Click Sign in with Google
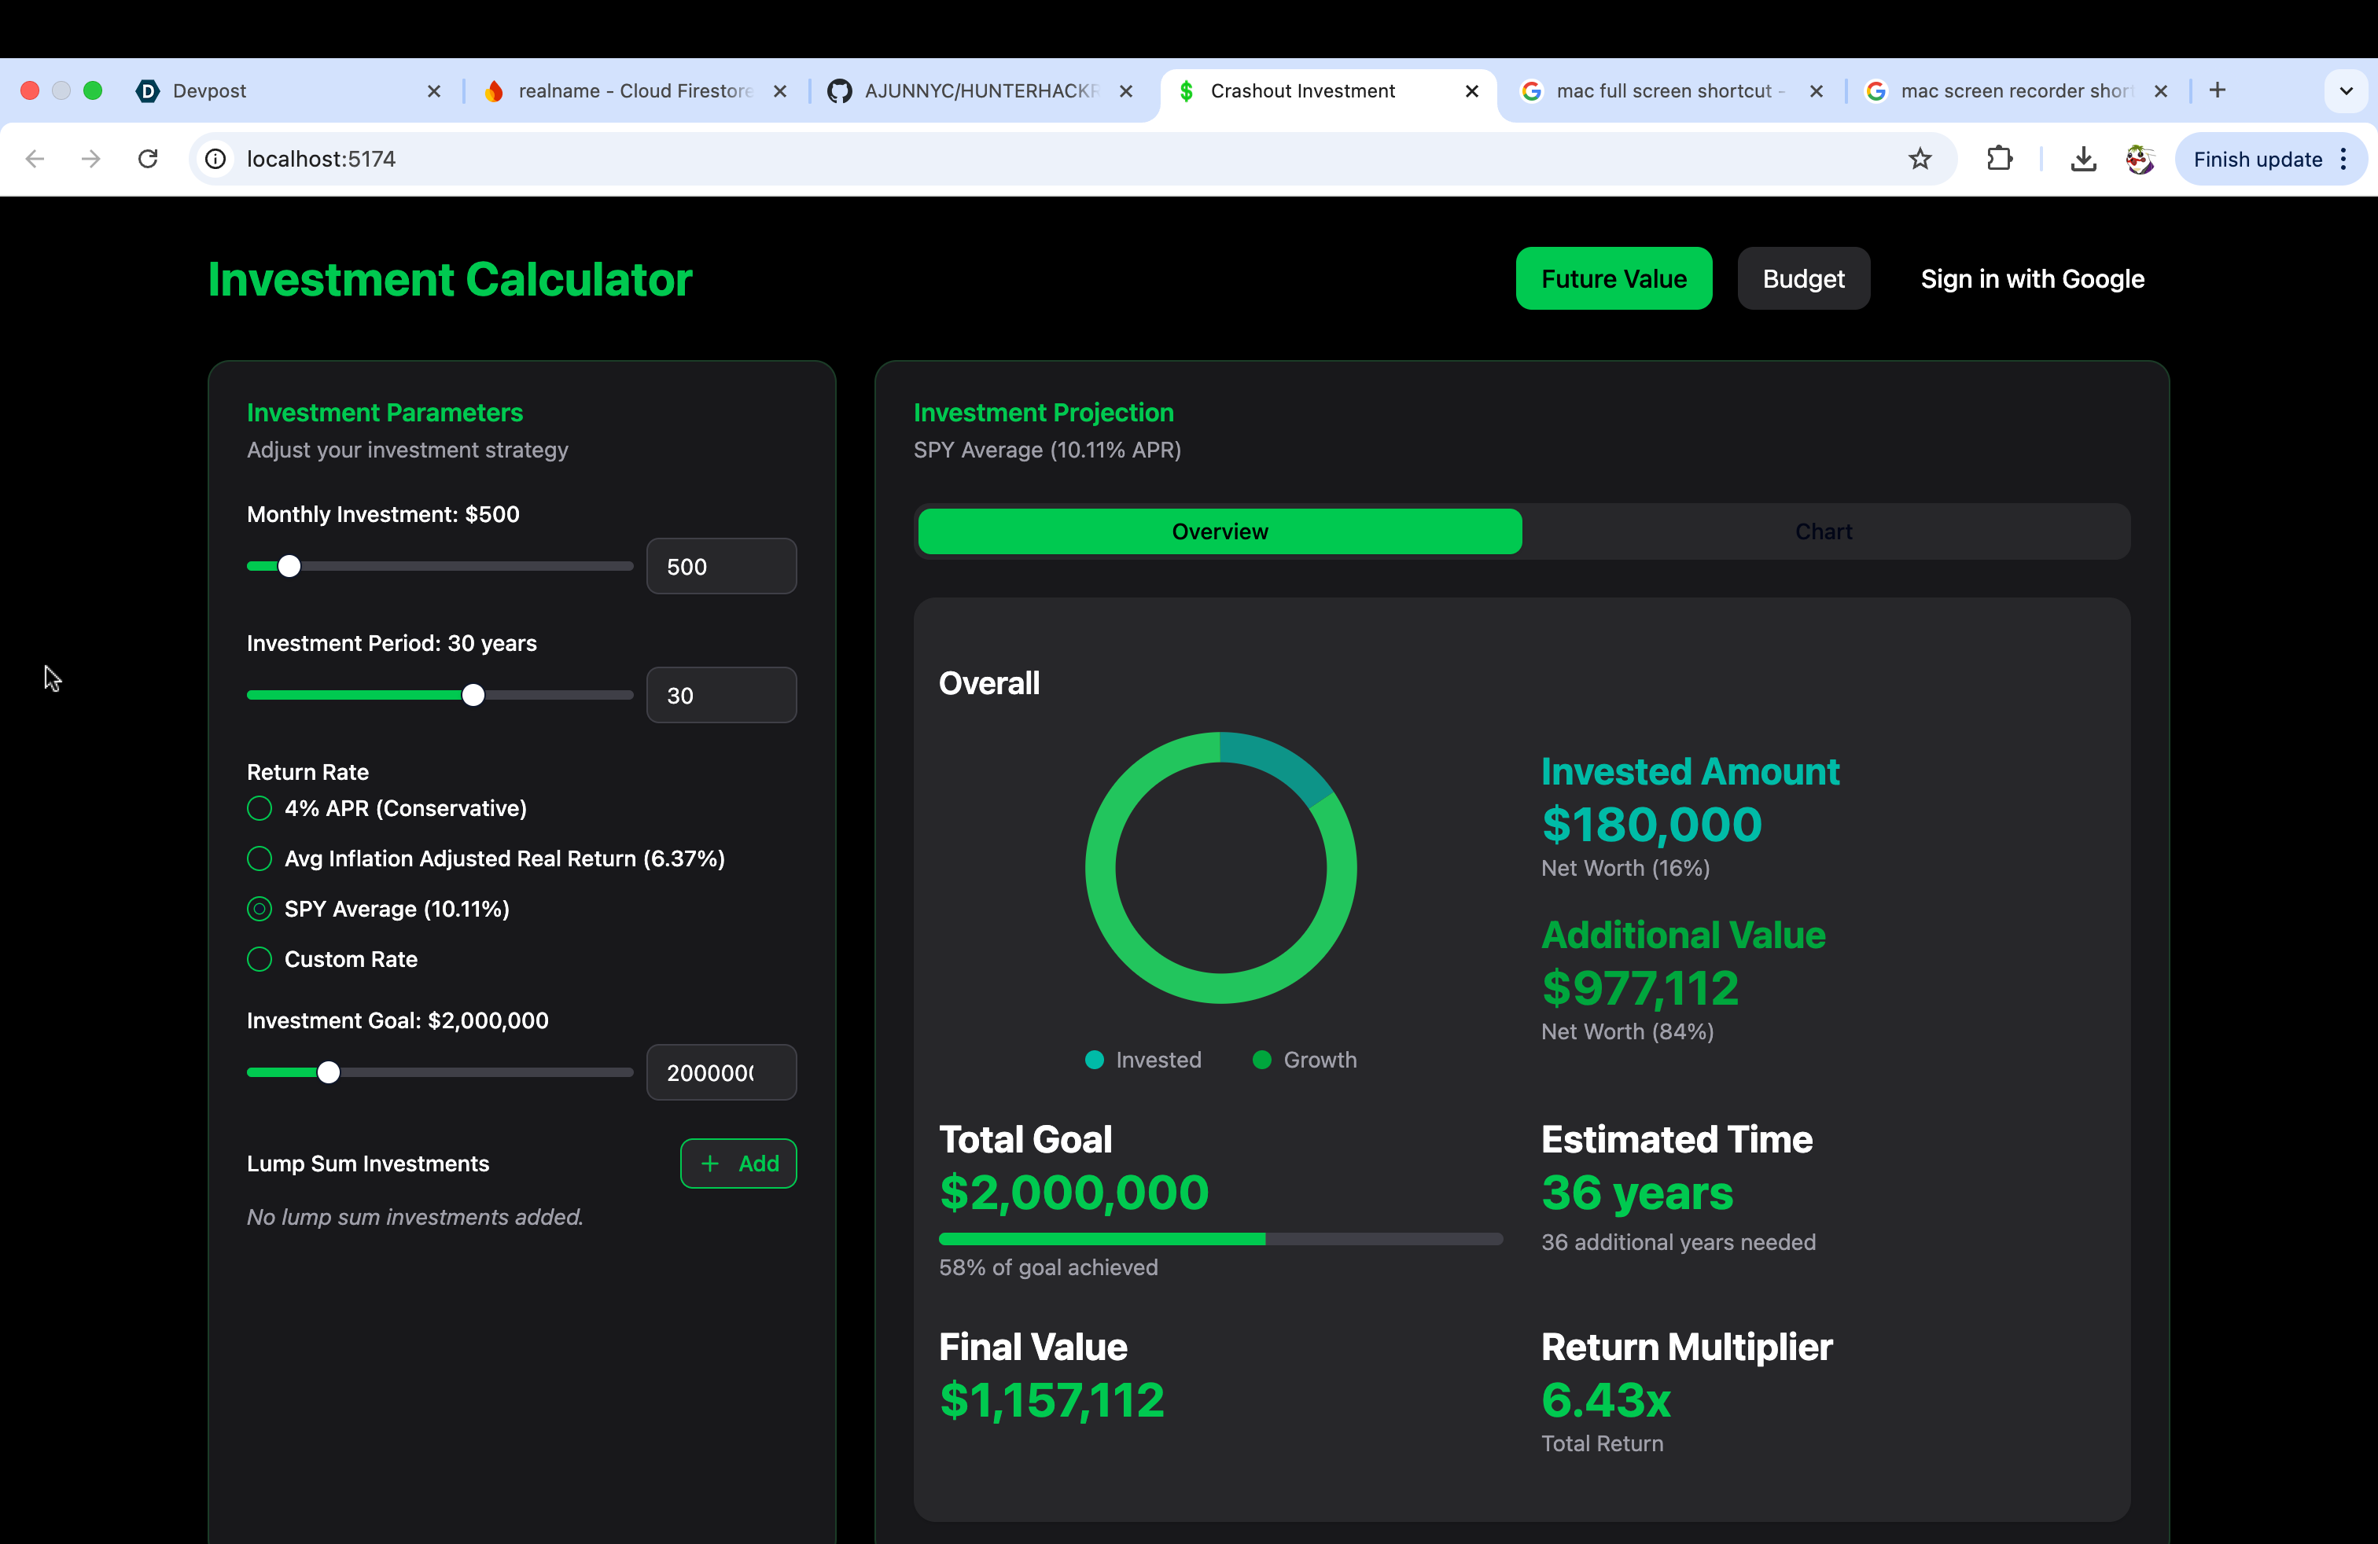 click(x=2031, y=278)
